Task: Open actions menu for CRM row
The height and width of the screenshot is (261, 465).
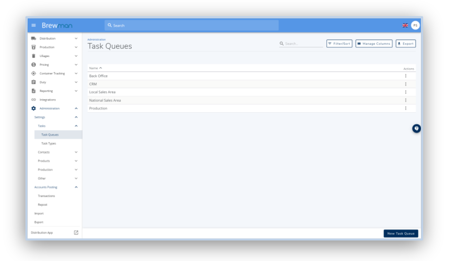Action: click(406, 84)
